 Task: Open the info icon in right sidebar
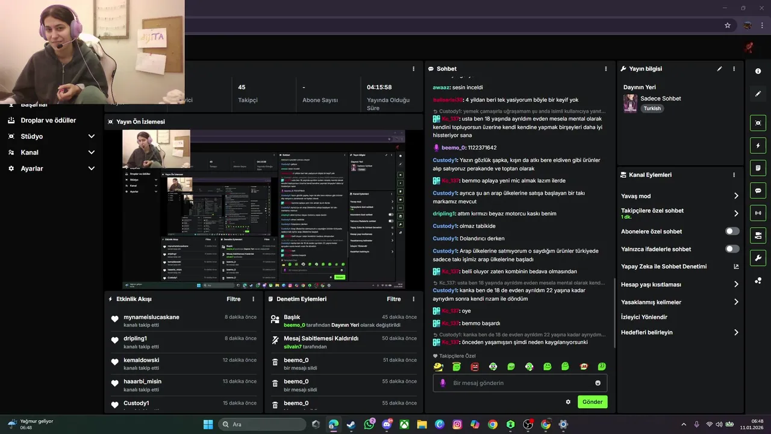tap(758, 71)
